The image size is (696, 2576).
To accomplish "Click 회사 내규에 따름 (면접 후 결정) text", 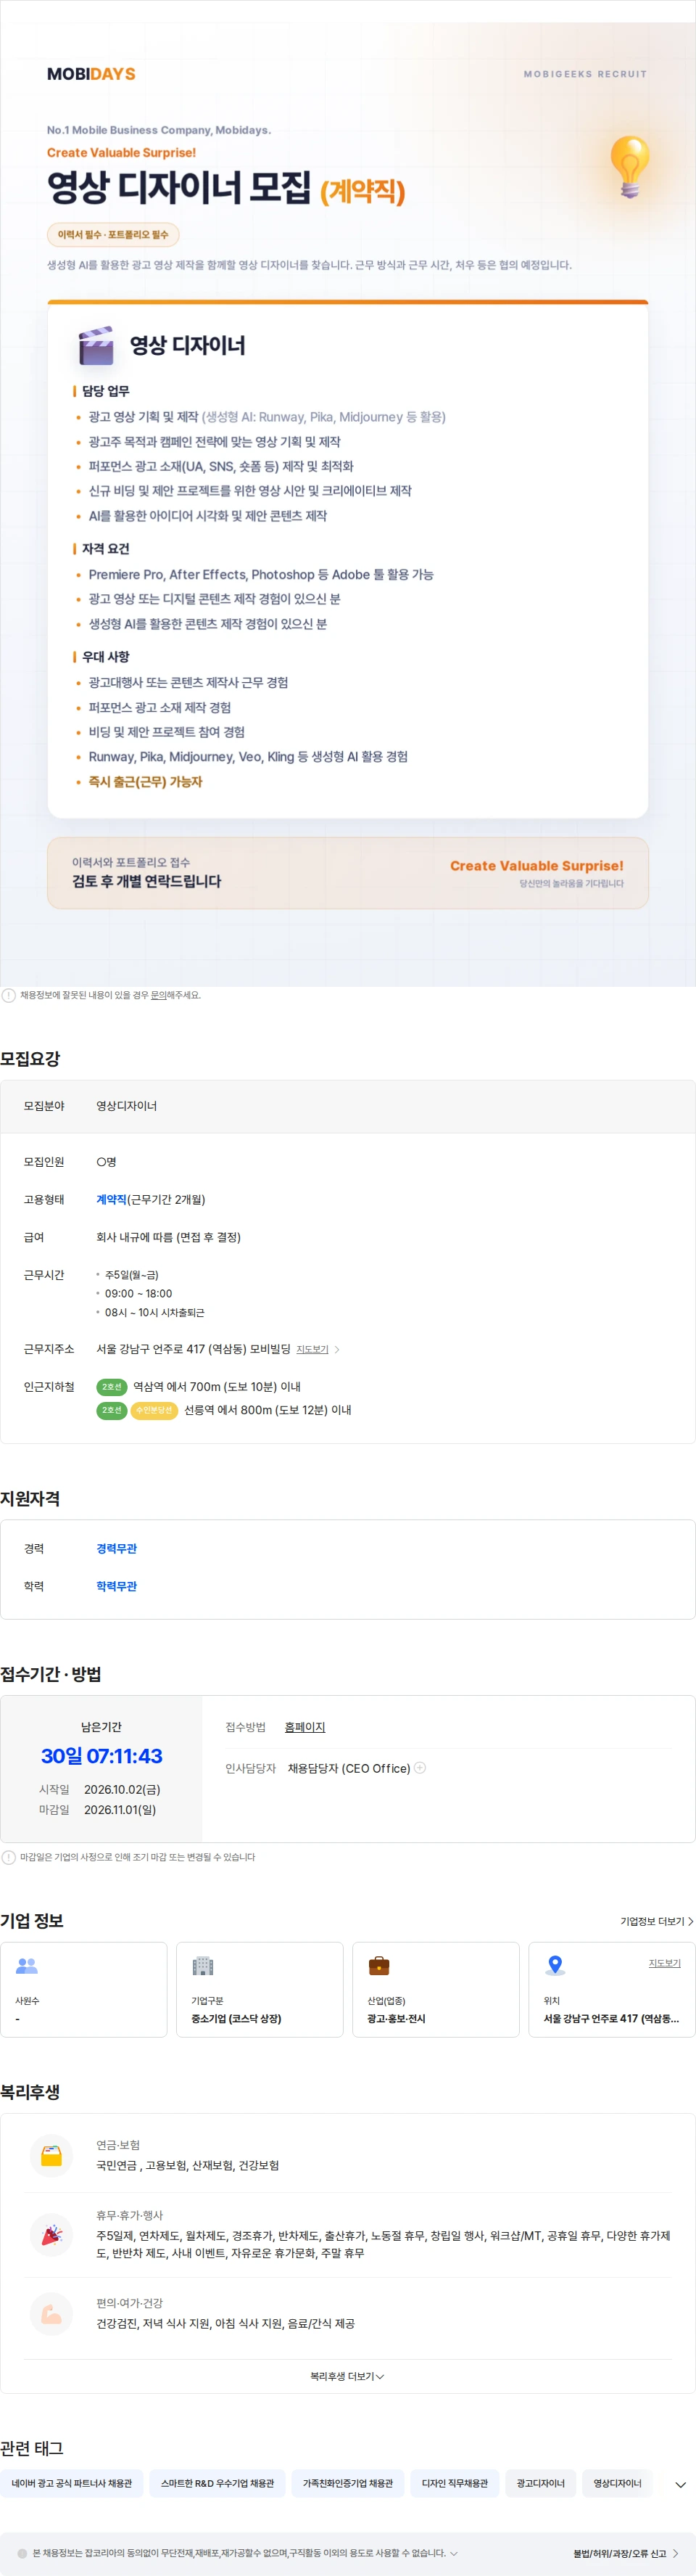I will pyautogui.click(x=169, y=1237).
